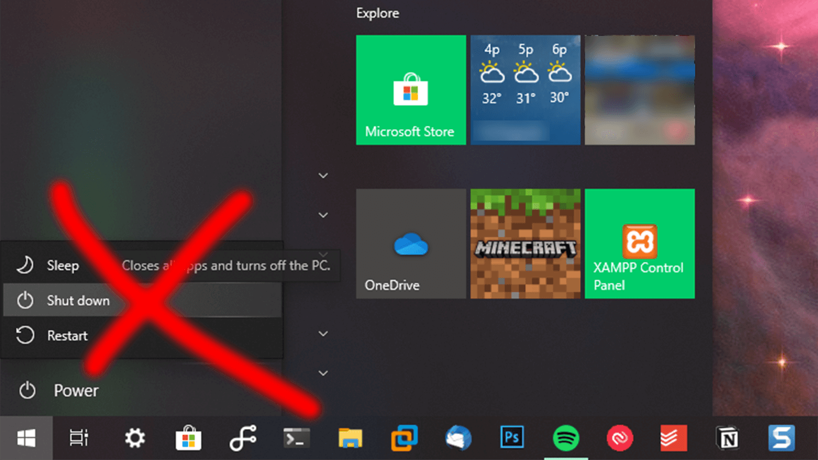This screenshot has height=460, width=818.
Task: Select Shut down from the power menu
Action: 77,300
